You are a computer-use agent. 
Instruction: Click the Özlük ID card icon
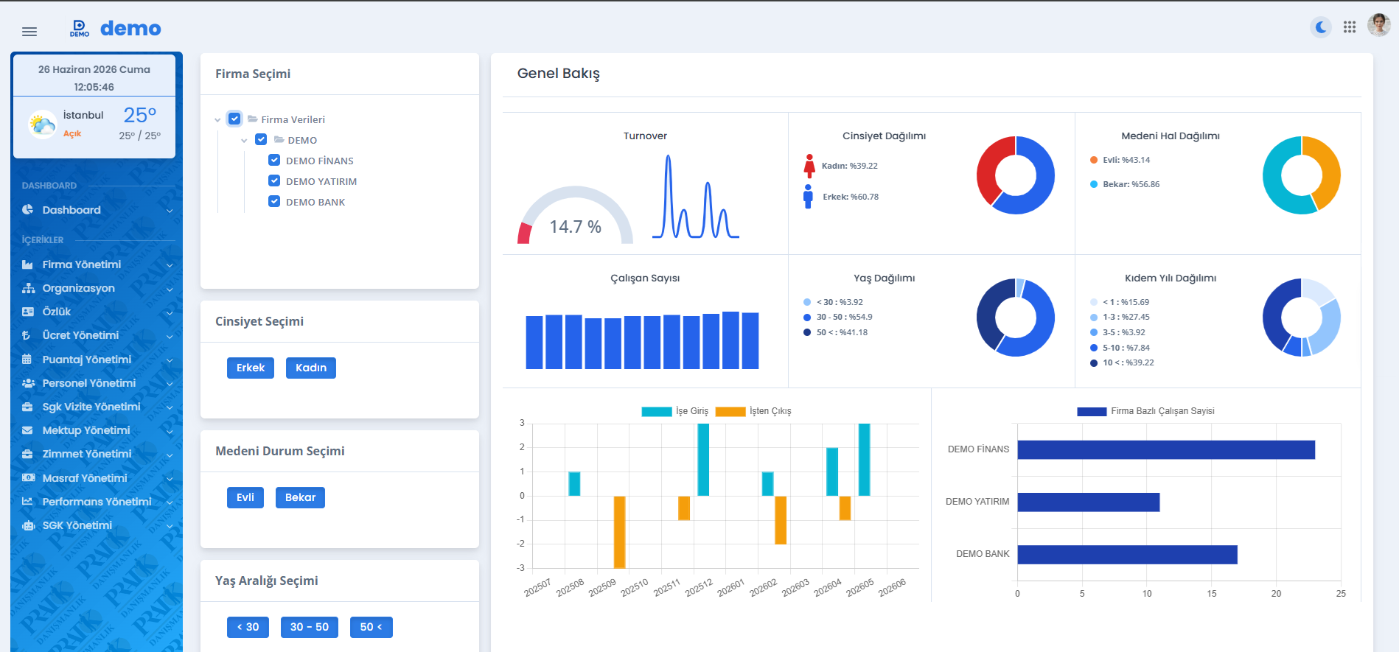click(28, 312)
